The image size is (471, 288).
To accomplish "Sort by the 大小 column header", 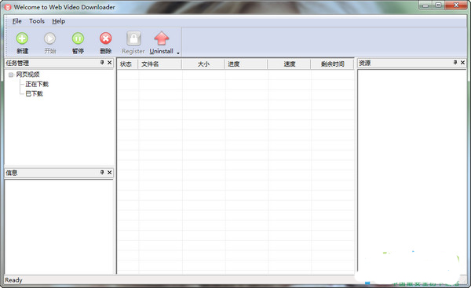I will [x=203, y=64].
